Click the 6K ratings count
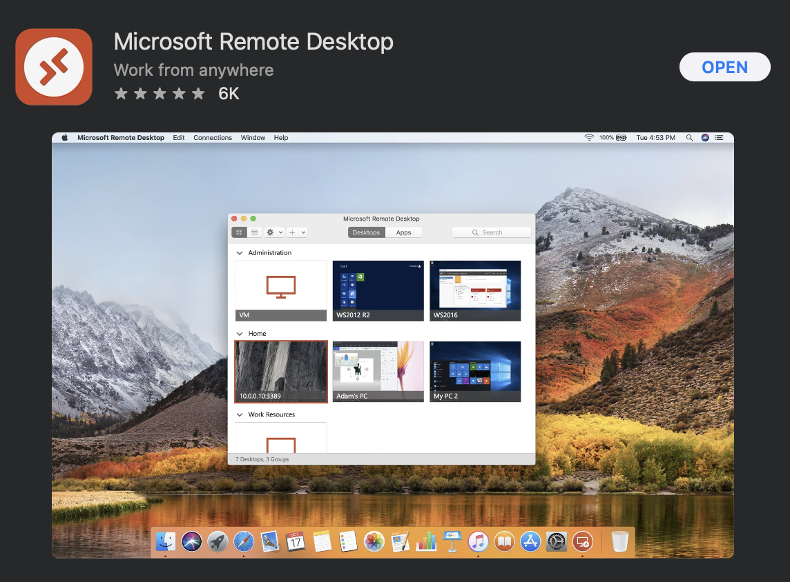 pos(229,94)
